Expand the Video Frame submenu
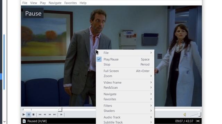Screen dimensions: 222x124 [125, 83]
